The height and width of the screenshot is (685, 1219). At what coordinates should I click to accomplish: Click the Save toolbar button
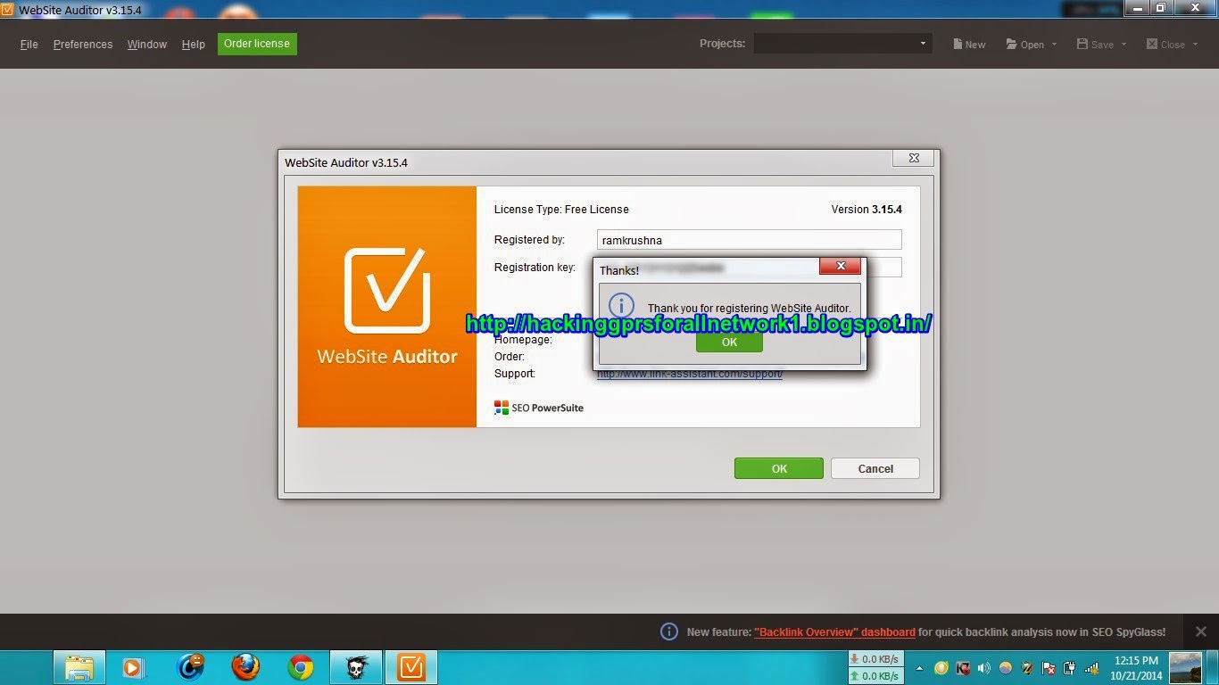coord(1096,45)
